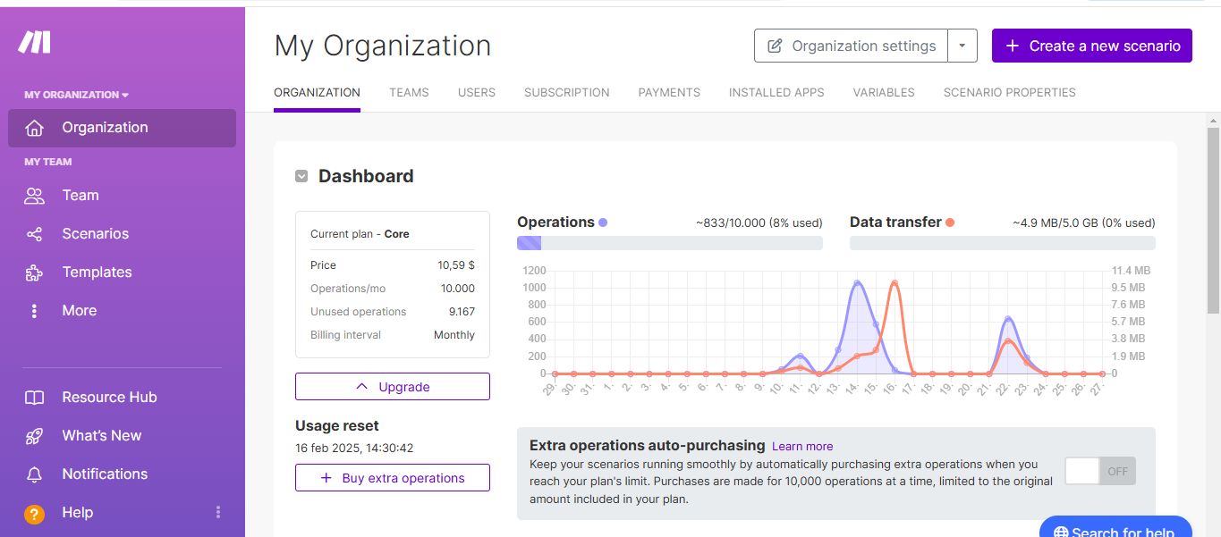Click the Help question-mark icon
This screenshot has height=537, width=1221.
[34, 513]
